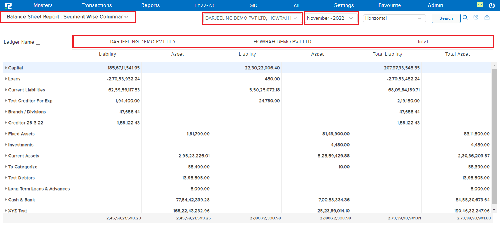500x229 pixels.
Task: Click the power logout icon
Action: 492,5
